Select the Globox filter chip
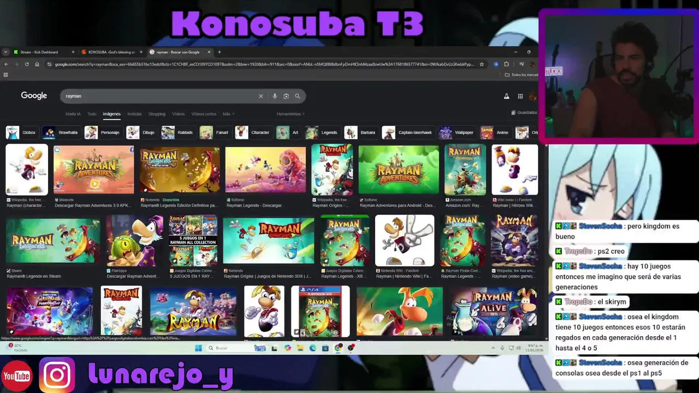Screen dimensions: 699x393 click(x=22, y=133)
